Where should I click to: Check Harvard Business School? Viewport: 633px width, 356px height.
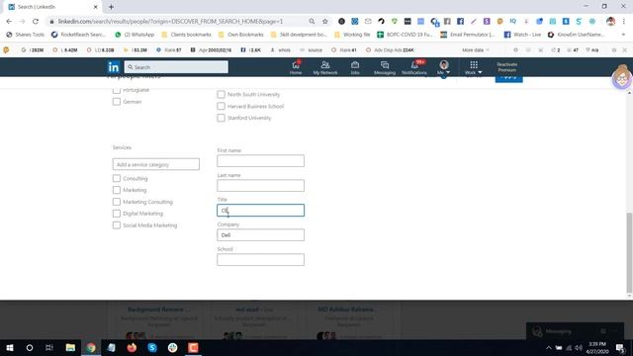[x=221, y=106]
